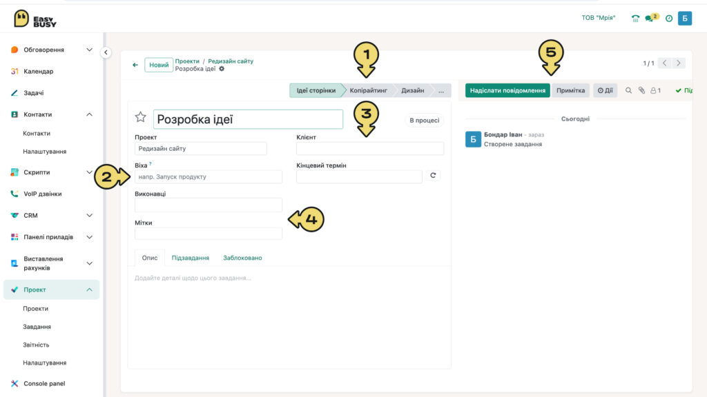Viewport: 707px width, 397px height.
Task: Switch company via ТОВ "Мрія"
Action: click(x=599, y=18)
